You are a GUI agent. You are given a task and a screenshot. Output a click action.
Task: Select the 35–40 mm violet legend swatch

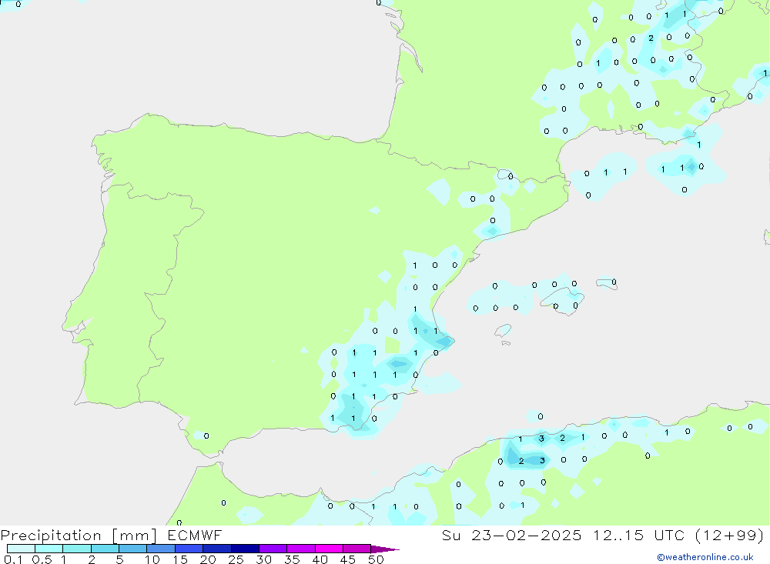click(301, 549)
